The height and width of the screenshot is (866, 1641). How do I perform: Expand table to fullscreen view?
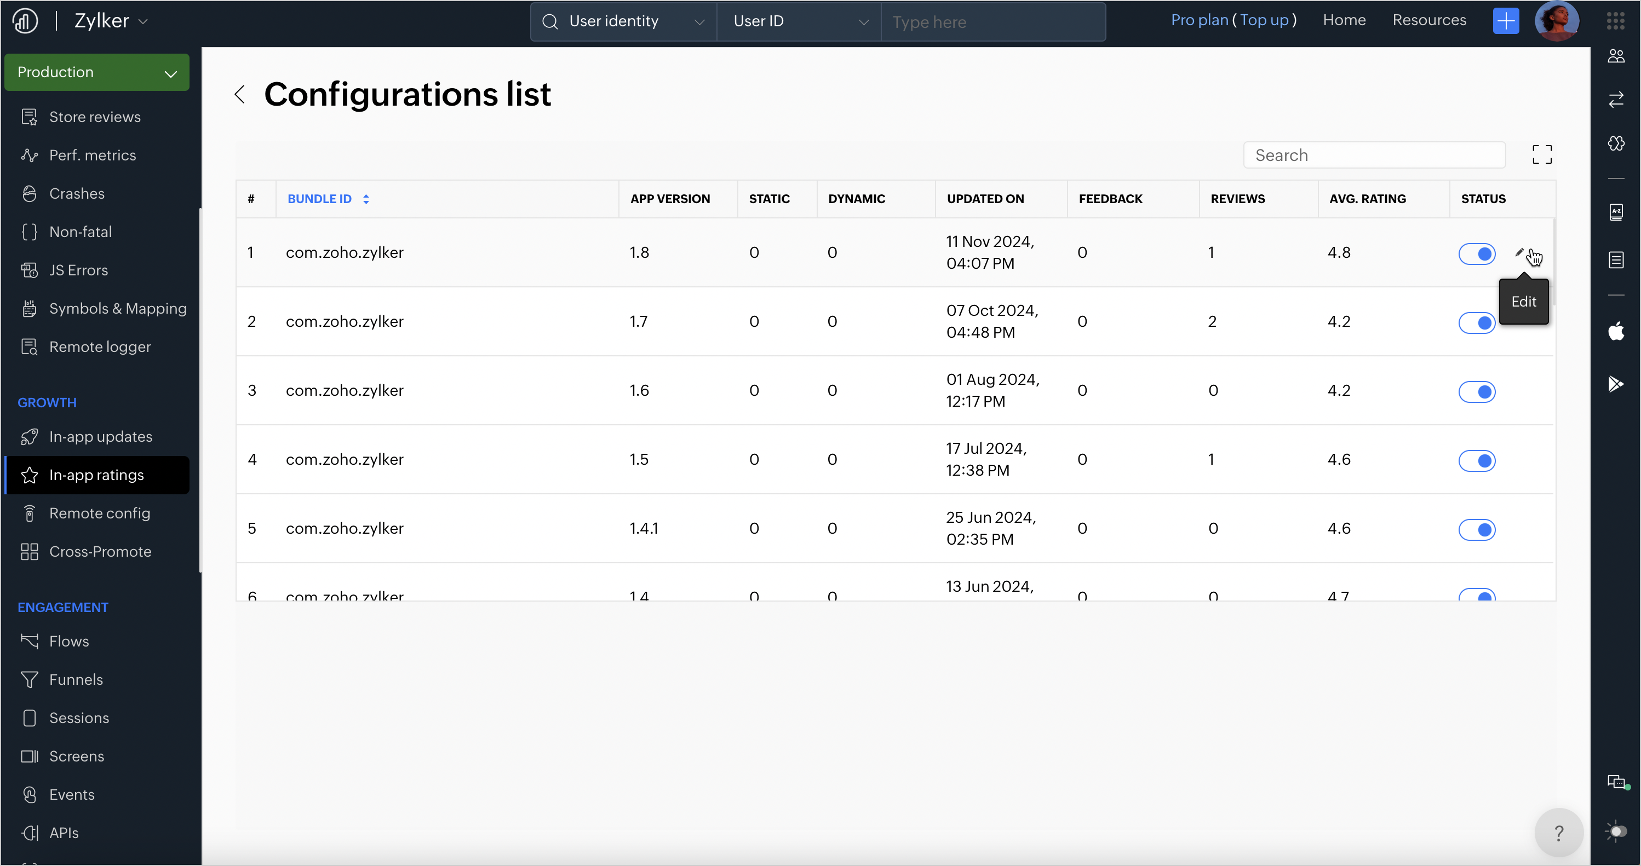[1542, 155]
